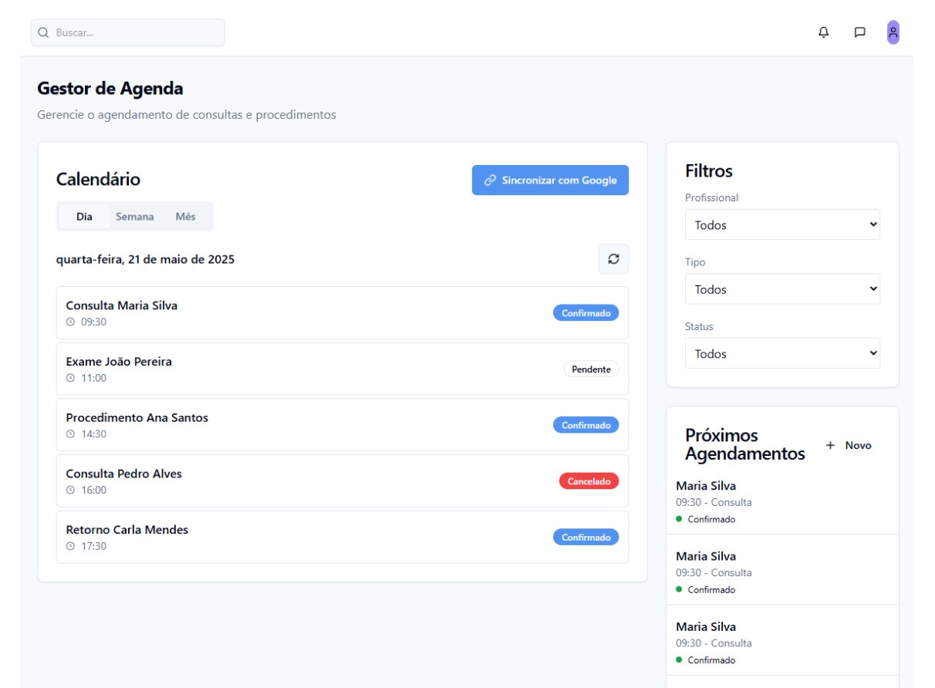
Task: Click the plus icon next to Novo
Action: [x=830, y=445]
